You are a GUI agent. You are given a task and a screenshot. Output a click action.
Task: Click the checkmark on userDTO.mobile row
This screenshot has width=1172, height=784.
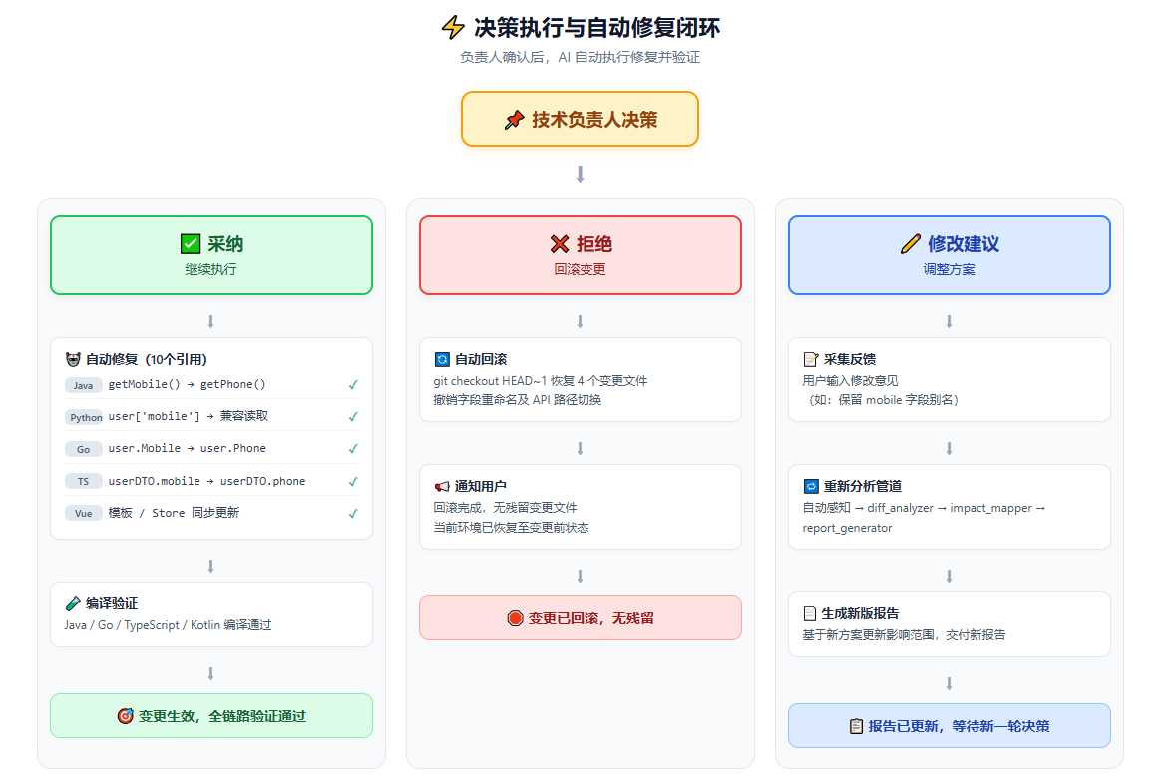pyautogui.click(x=353, y=482)
